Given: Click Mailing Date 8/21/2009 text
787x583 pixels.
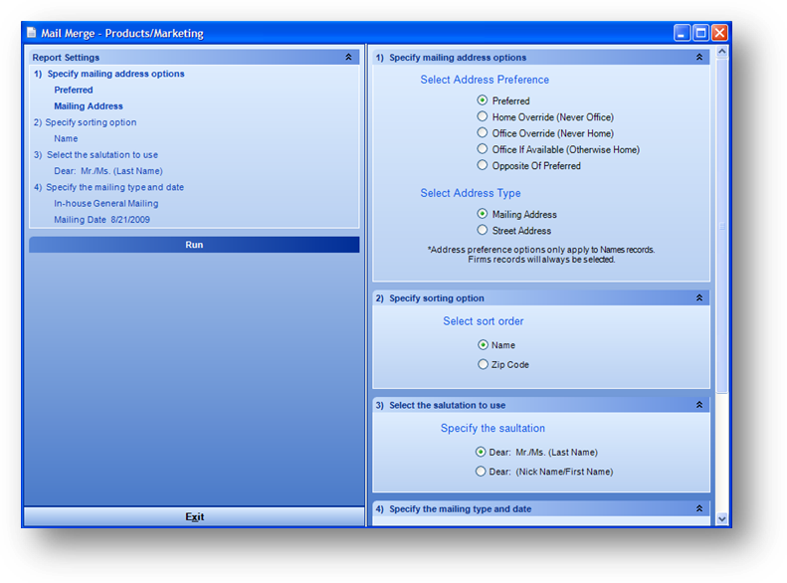Looking at the screenshot, I should 101,220.
